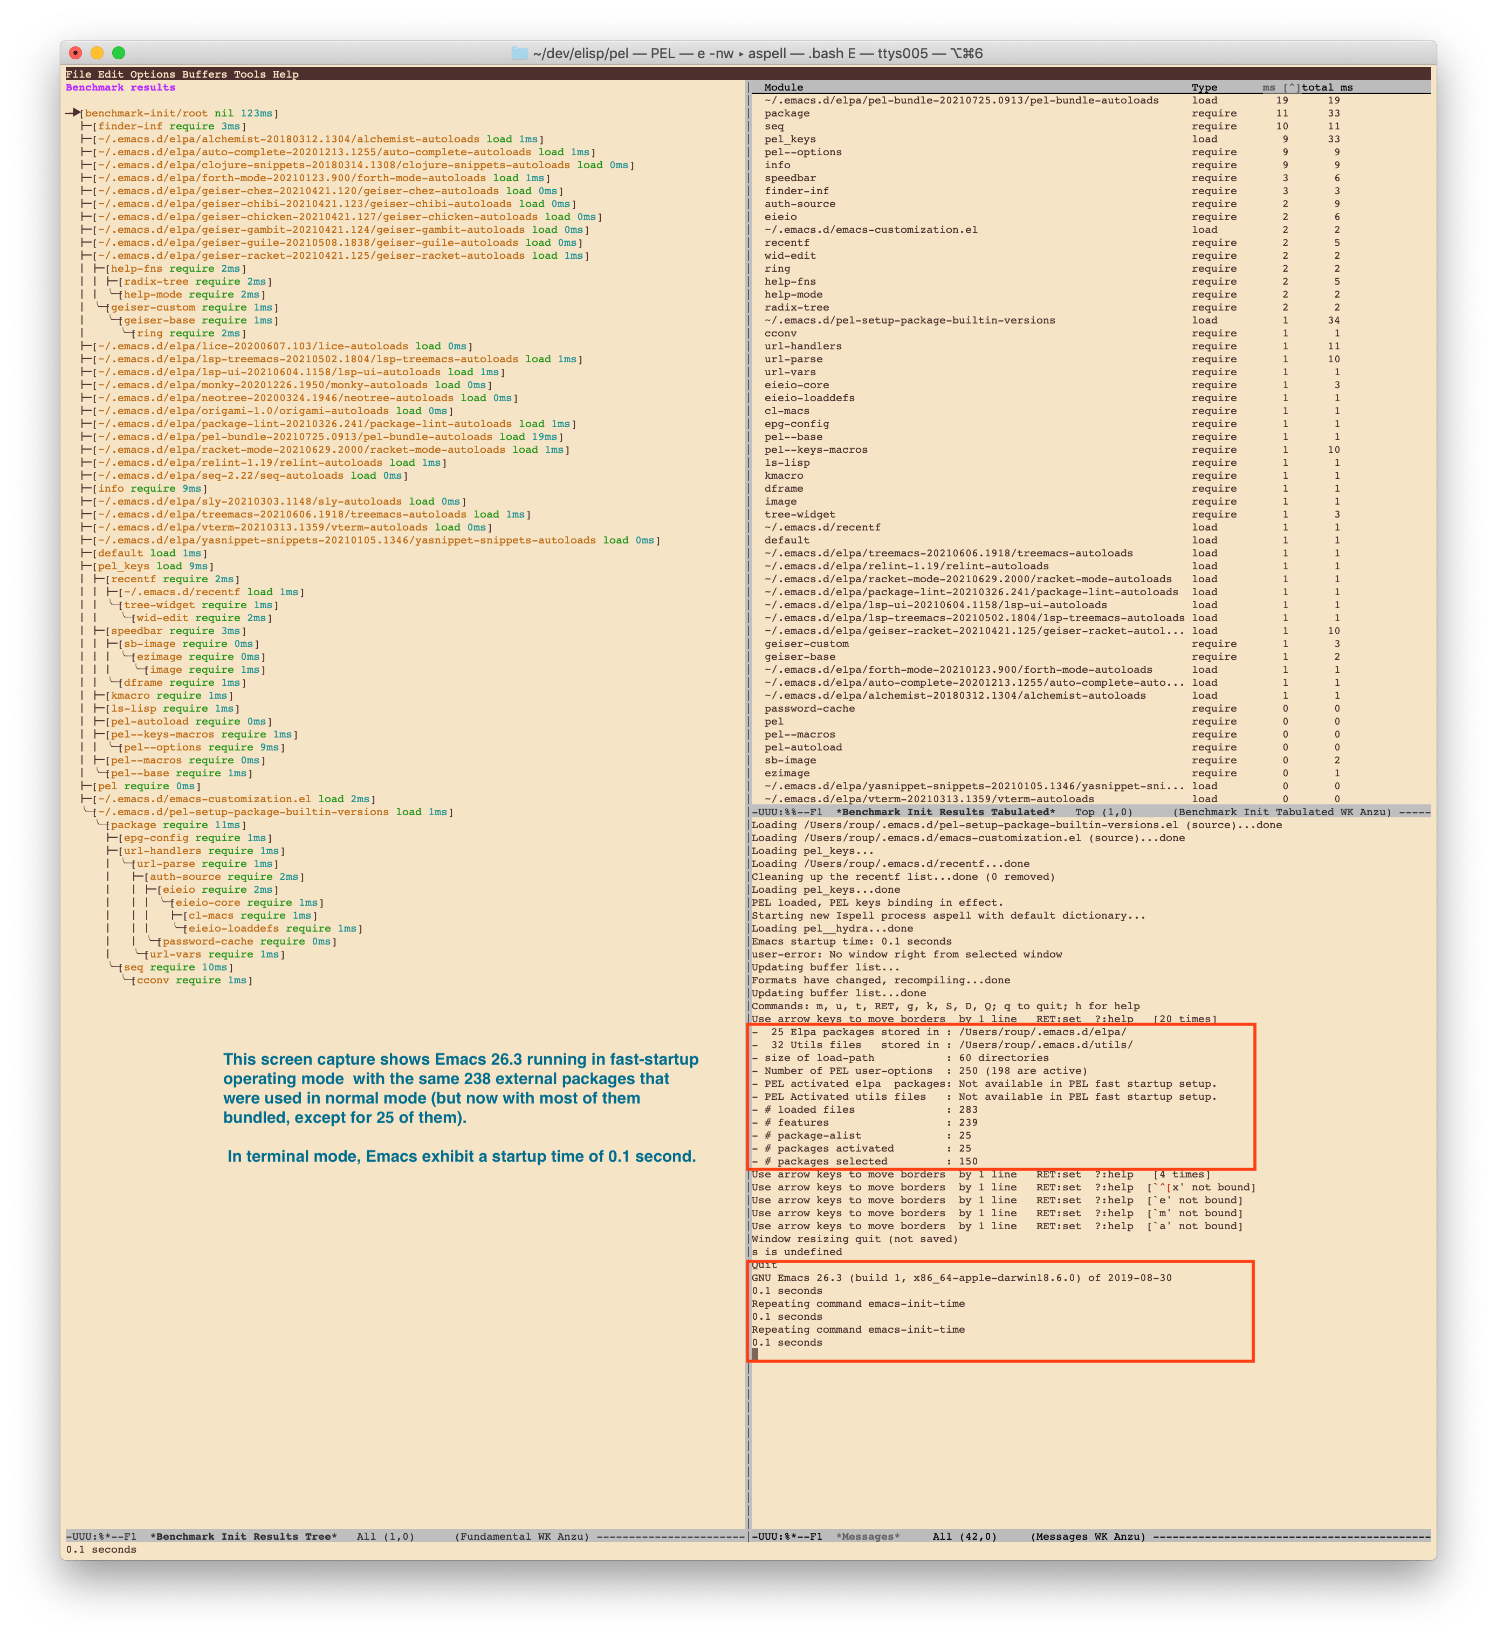The height and width of the screenshot is (1640, 1497).
Task: Open the Buffers menu
Action: pos(205,74)
